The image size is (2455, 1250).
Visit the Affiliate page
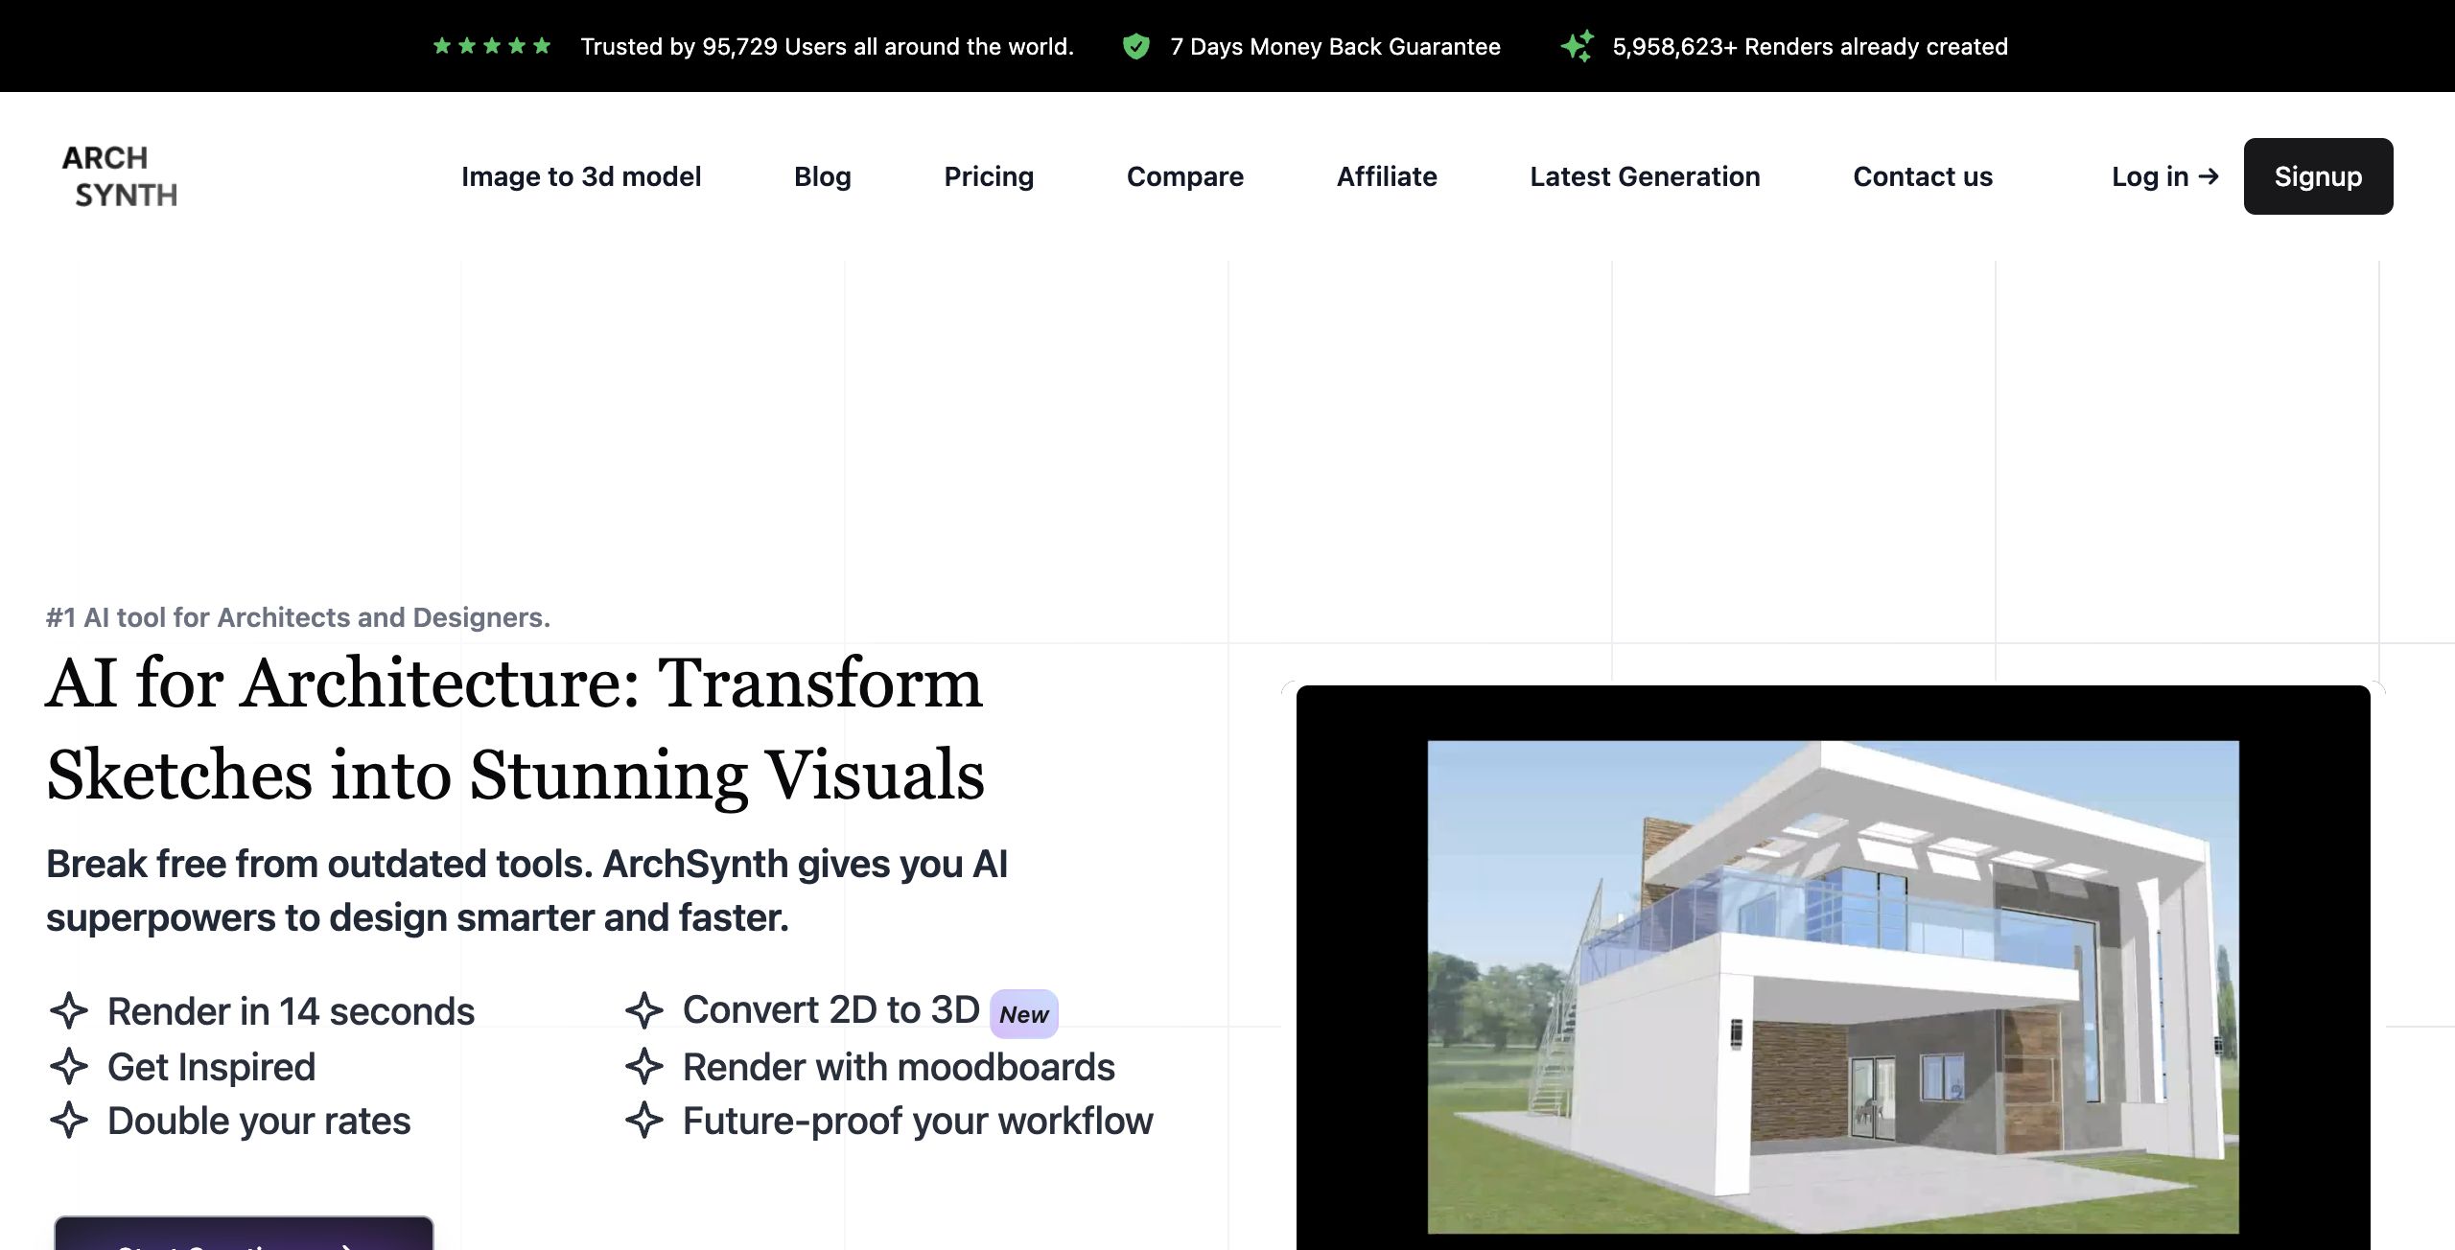coord(1387,176)
